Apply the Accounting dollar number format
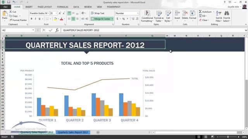Screen dimensions: 248x139 [x=117, y=19]
